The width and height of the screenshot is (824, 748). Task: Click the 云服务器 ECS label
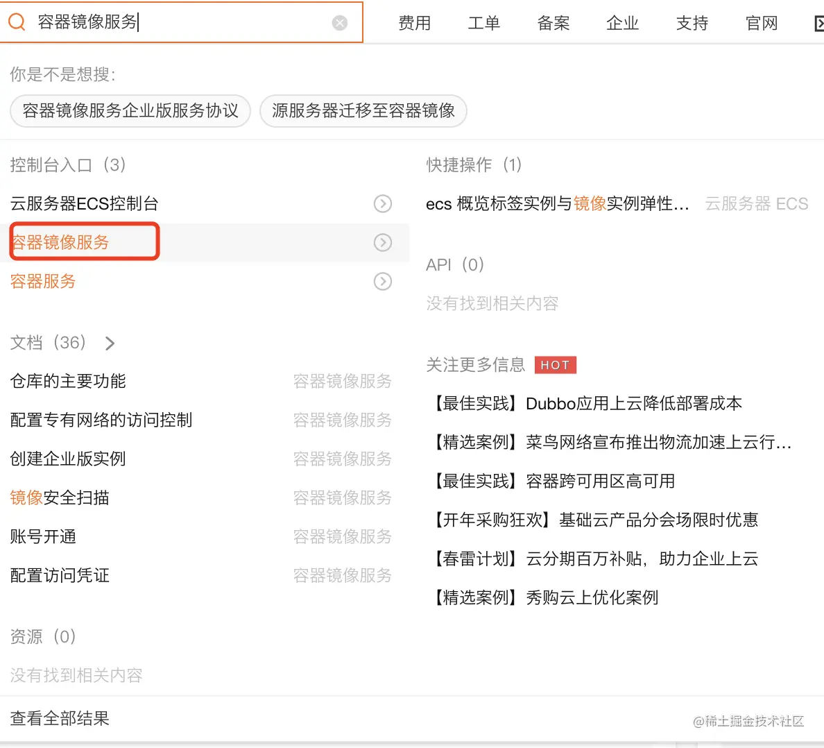point(756,203)
